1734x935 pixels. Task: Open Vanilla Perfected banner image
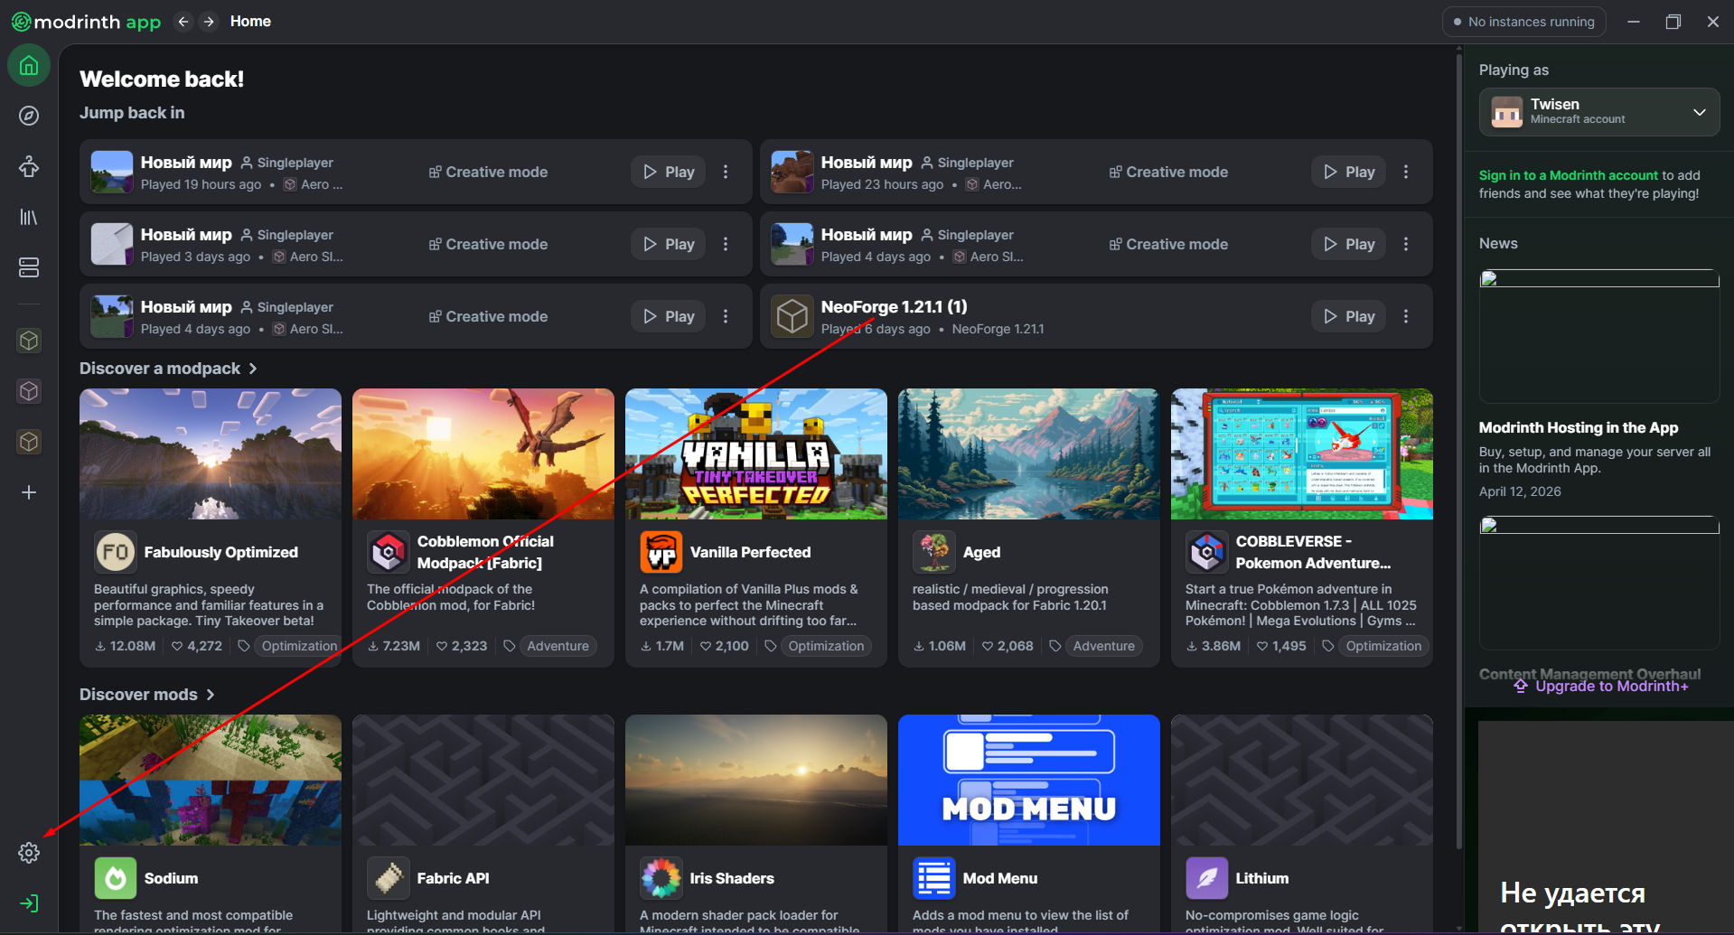[756, 454]
